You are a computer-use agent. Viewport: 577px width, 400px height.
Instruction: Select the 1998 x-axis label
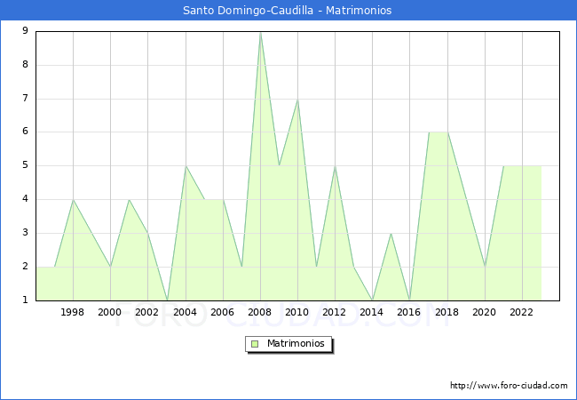(72, 312)
